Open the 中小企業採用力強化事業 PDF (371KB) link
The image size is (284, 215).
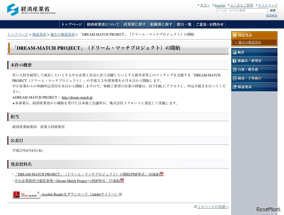point(67,181)
